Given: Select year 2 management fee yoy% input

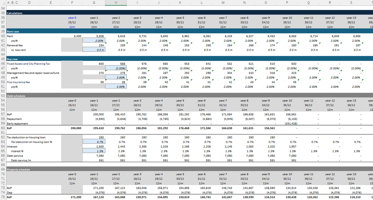Looking at the screenshot, I should click(116, 77).
